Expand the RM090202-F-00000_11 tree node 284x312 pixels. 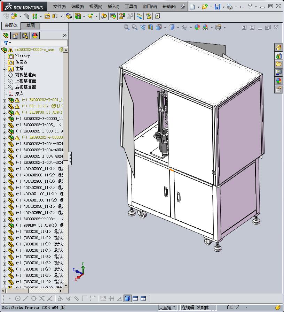coord(4,120)
